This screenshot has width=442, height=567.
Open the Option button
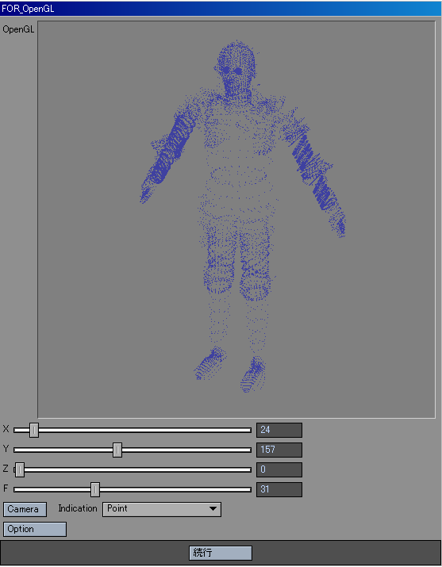click(x=35, y=529)
